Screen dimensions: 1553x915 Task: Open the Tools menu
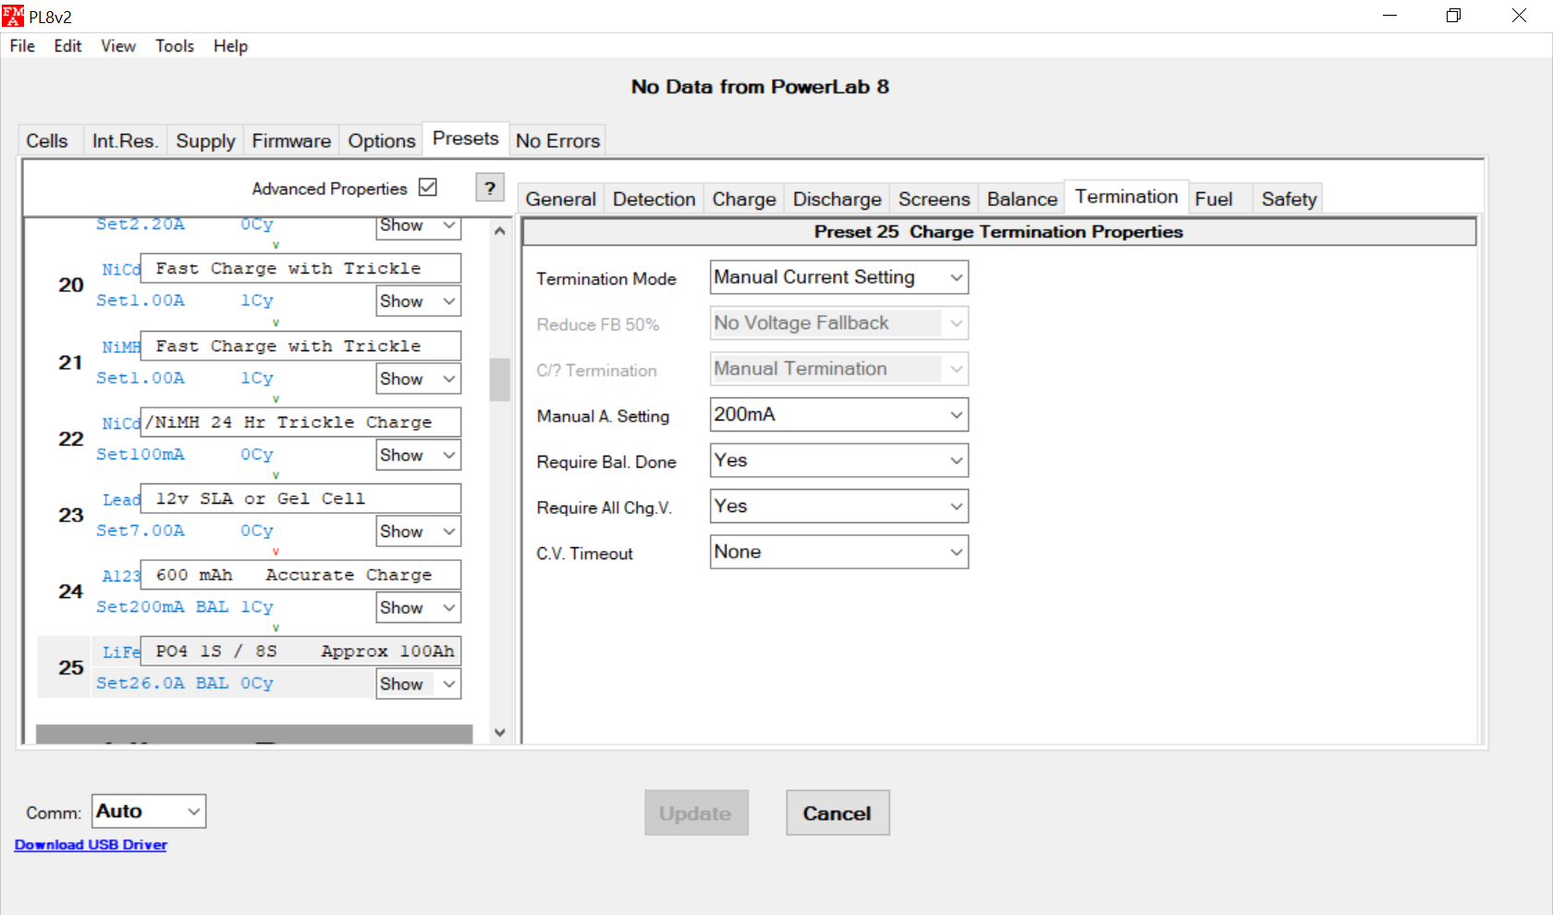pos(174,46)
